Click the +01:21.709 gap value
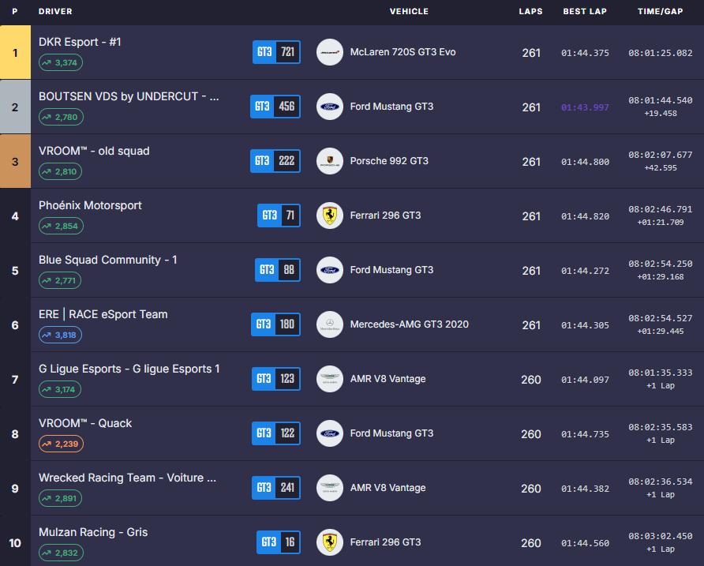 click(661, 223)
